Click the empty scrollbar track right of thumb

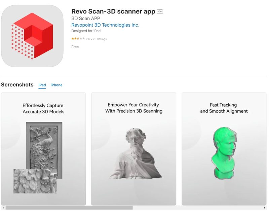click(x=198, y=208)
